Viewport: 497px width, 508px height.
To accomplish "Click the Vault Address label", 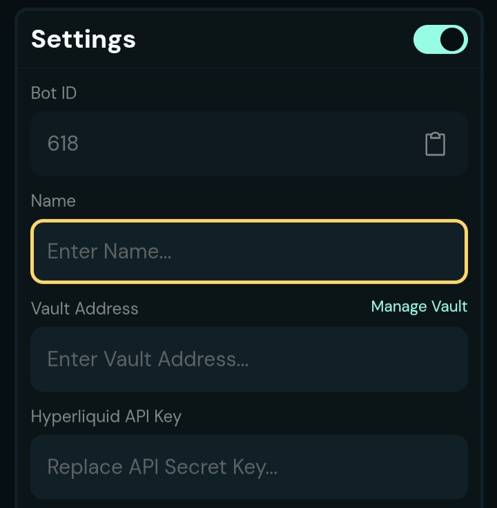I will [x=84, y=308].
